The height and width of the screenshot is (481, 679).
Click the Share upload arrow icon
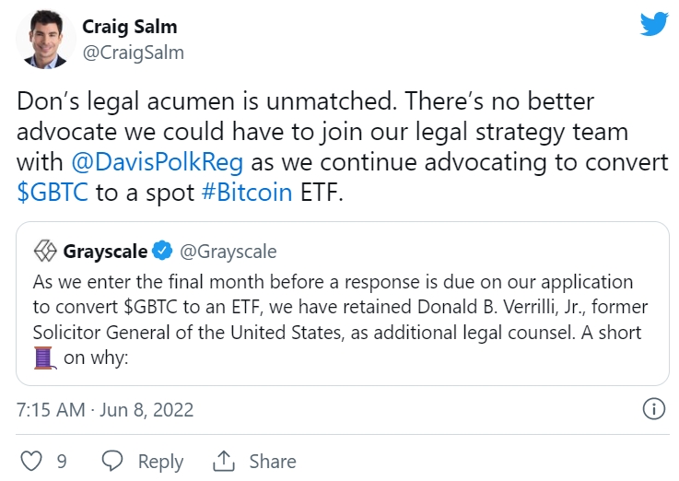point(224,461)
